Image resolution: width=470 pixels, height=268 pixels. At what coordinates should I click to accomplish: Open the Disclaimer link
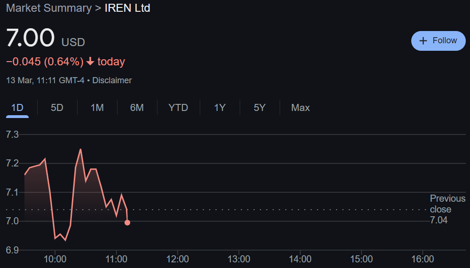coord(112,80)
